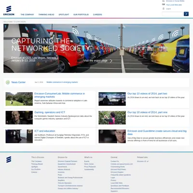Screen dimensions: 193x193
Task: Open Our top 10 videos, part one
Action: [x=147, y=112]
